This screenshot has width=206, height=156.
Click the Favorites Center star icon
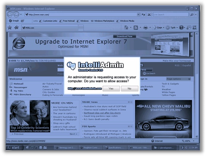(10, 28)
